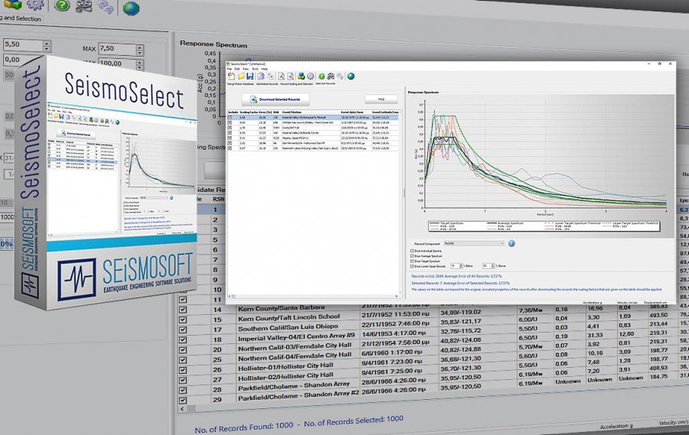Open the Tools menu in SeismoSelect window
Viewport: 689px width, 435px height.
tap(255, 69)
